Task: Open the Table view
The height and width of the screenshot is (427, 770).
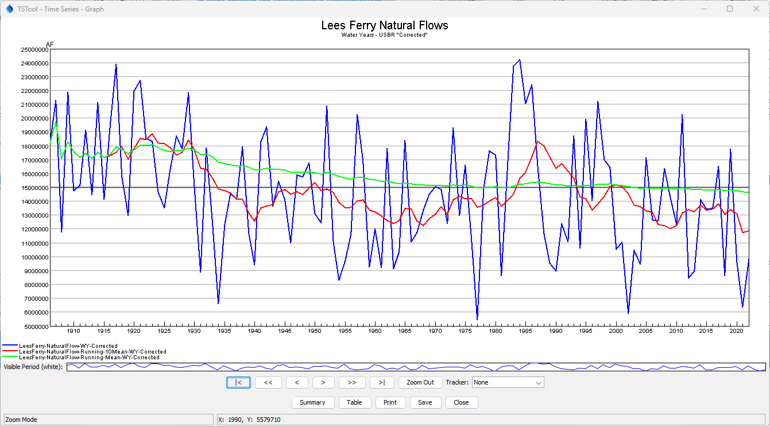Action: tap(354, 402)
